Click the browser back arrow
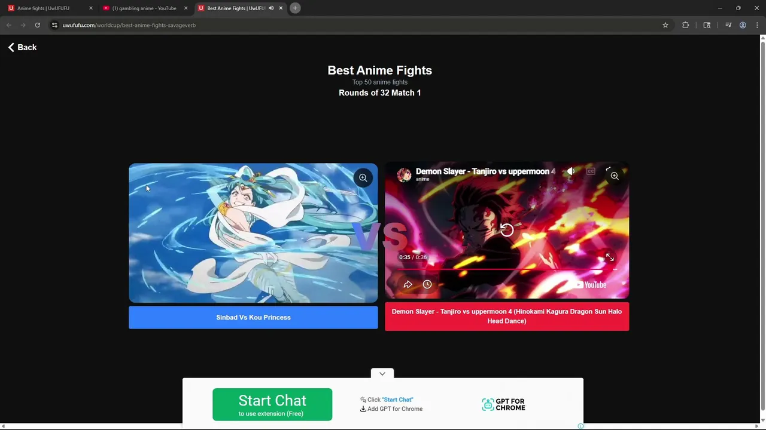 tap(9, 25)
